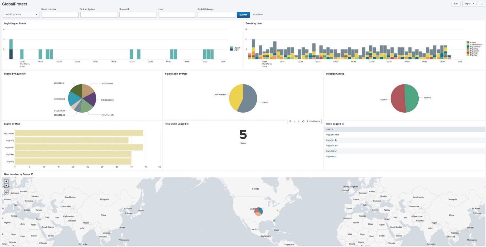This screenshot has height=247, width=486.
Task: Open the more options ellipsis button
Action: tap(481, 4)
